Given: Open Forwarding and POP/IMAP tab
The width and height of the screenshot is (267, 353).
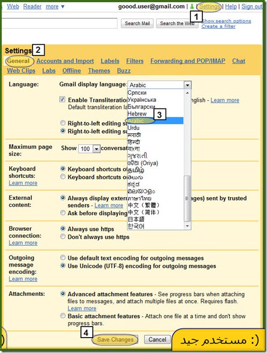Looking at the screenshot, I should coord(188,61).
